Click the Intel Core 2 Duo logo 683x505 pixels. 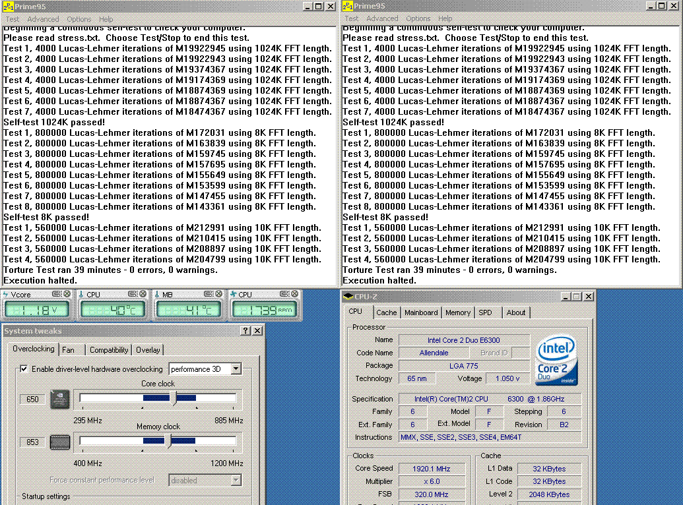[x=557, y=360]
